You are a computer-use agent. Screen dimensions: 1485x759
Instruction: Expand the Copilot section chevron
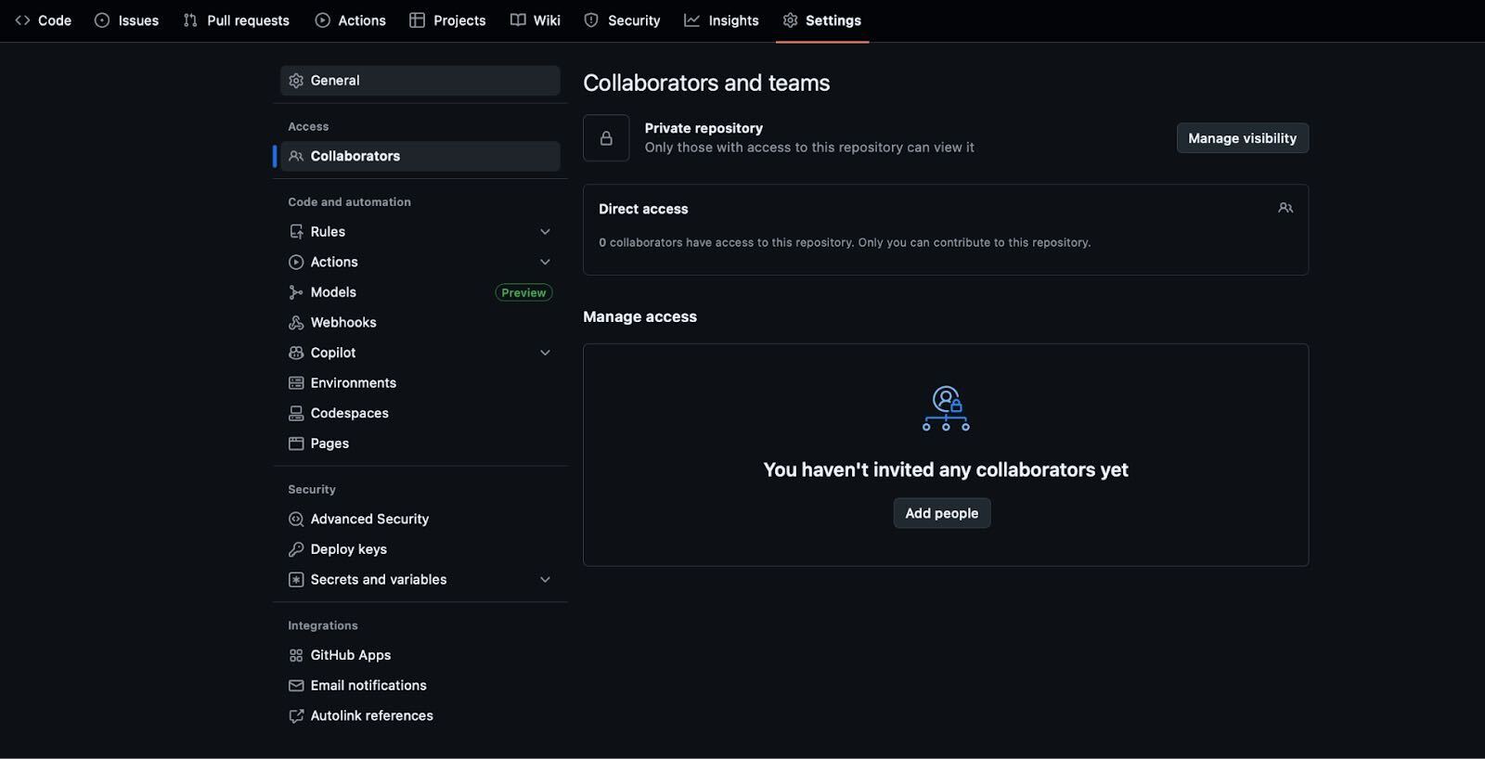click(545, 353)
